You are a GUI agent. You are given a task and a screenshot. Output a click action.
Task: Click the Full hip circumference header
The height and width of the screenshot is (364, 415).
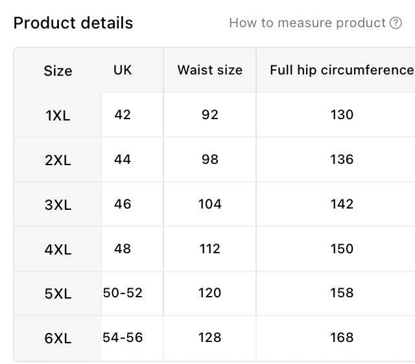click(342, 70)
